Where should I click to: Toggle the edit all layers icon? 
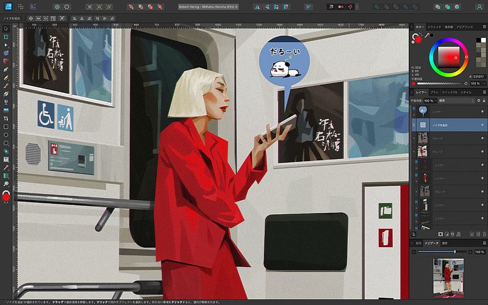click(414, 234)
